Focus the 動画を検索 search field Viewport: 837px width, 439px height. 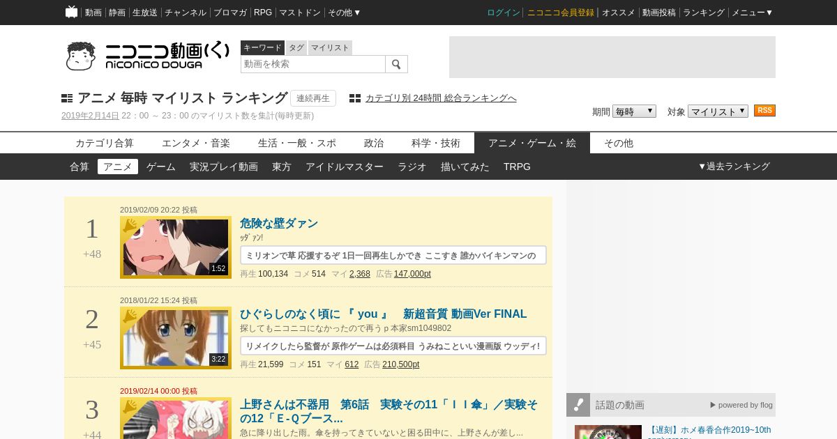313,64
